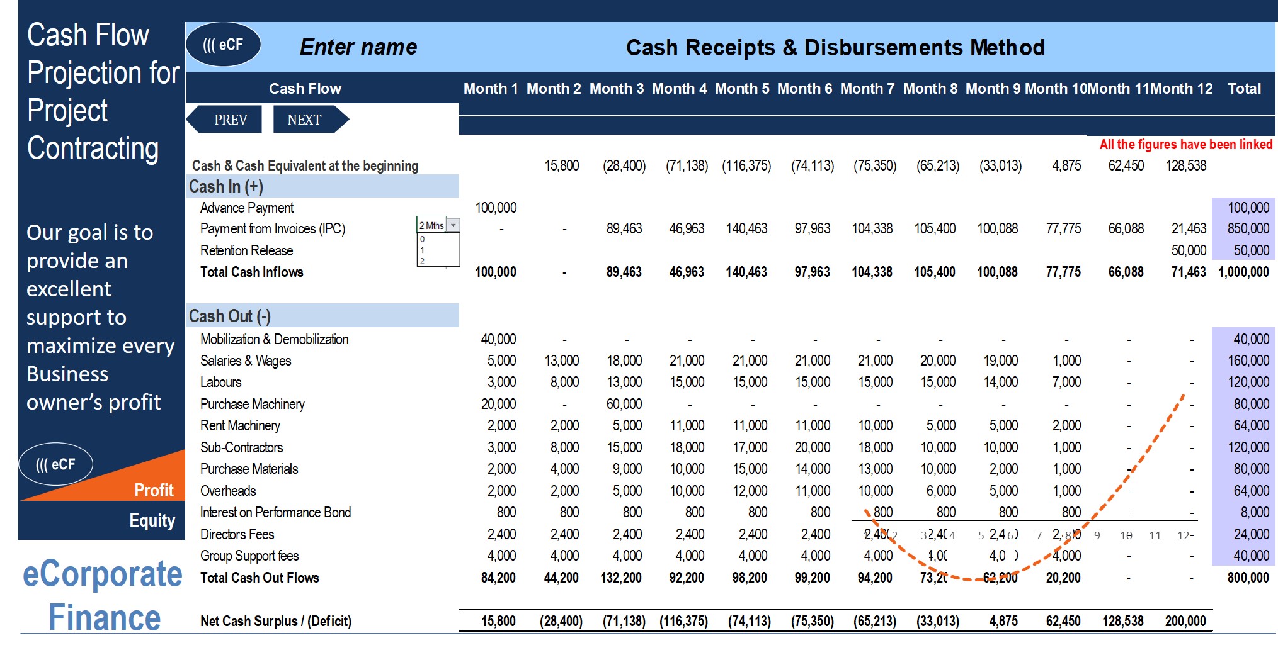Click the eCF logo oval in sidebar
This screenshot has height=660, width=1278.
56,464
